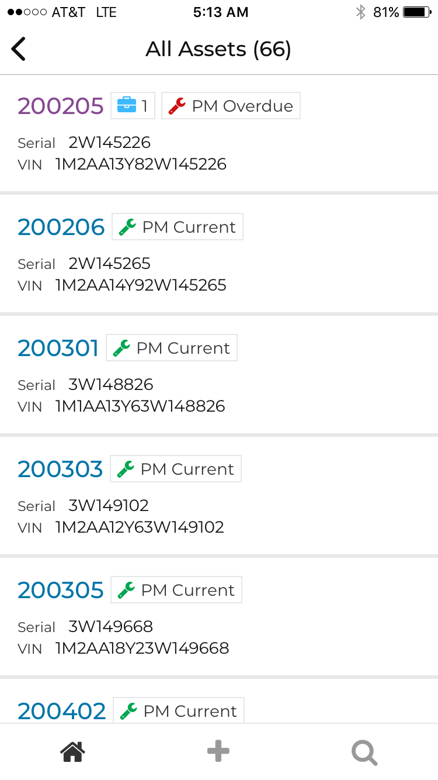
Task: Click green wrench icon on asset 200303
Action: click(126, 469)
